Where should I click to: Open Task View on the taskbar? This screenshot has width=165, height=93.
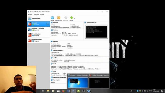43,91
